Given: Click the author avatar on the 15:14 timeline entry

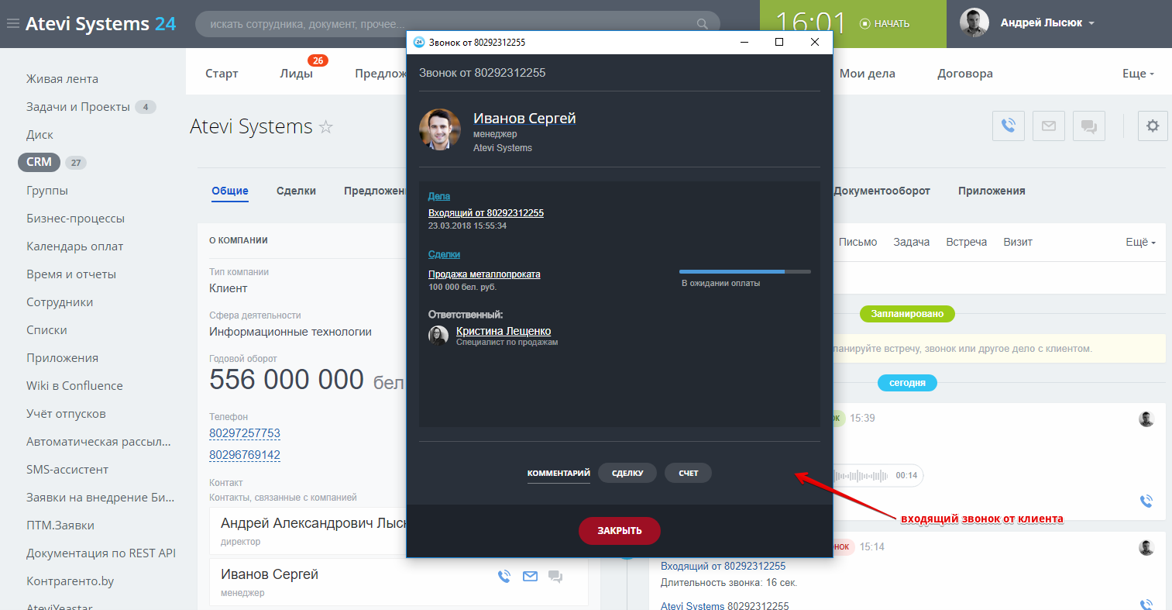Looking at the screenshot, I should (1146, 547).
